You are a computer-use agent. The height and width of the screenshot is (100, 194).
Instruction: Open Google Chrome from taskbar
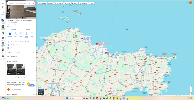tap(114, 98)
